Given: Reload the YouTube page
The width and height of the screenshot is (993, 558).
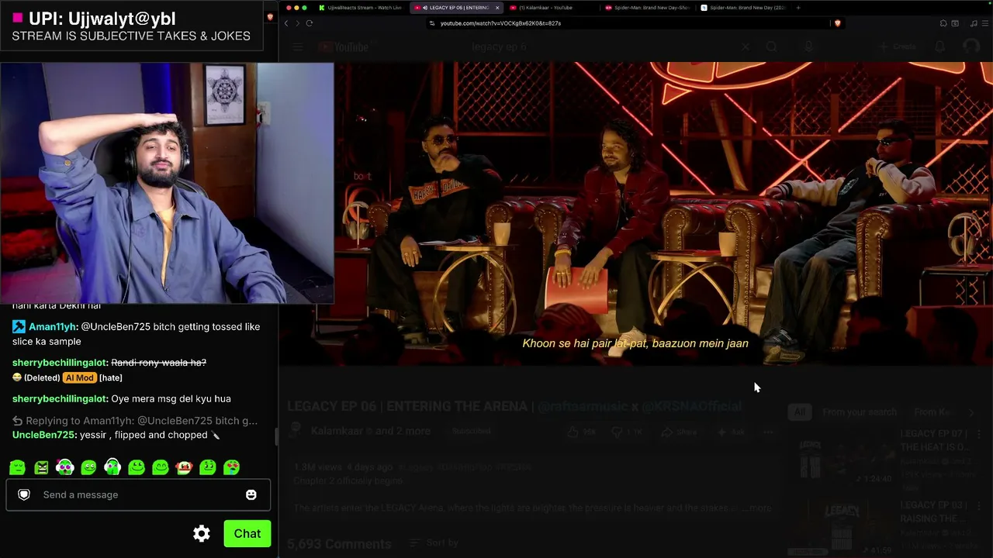Looking at the screenshot, I should [309, 23].
